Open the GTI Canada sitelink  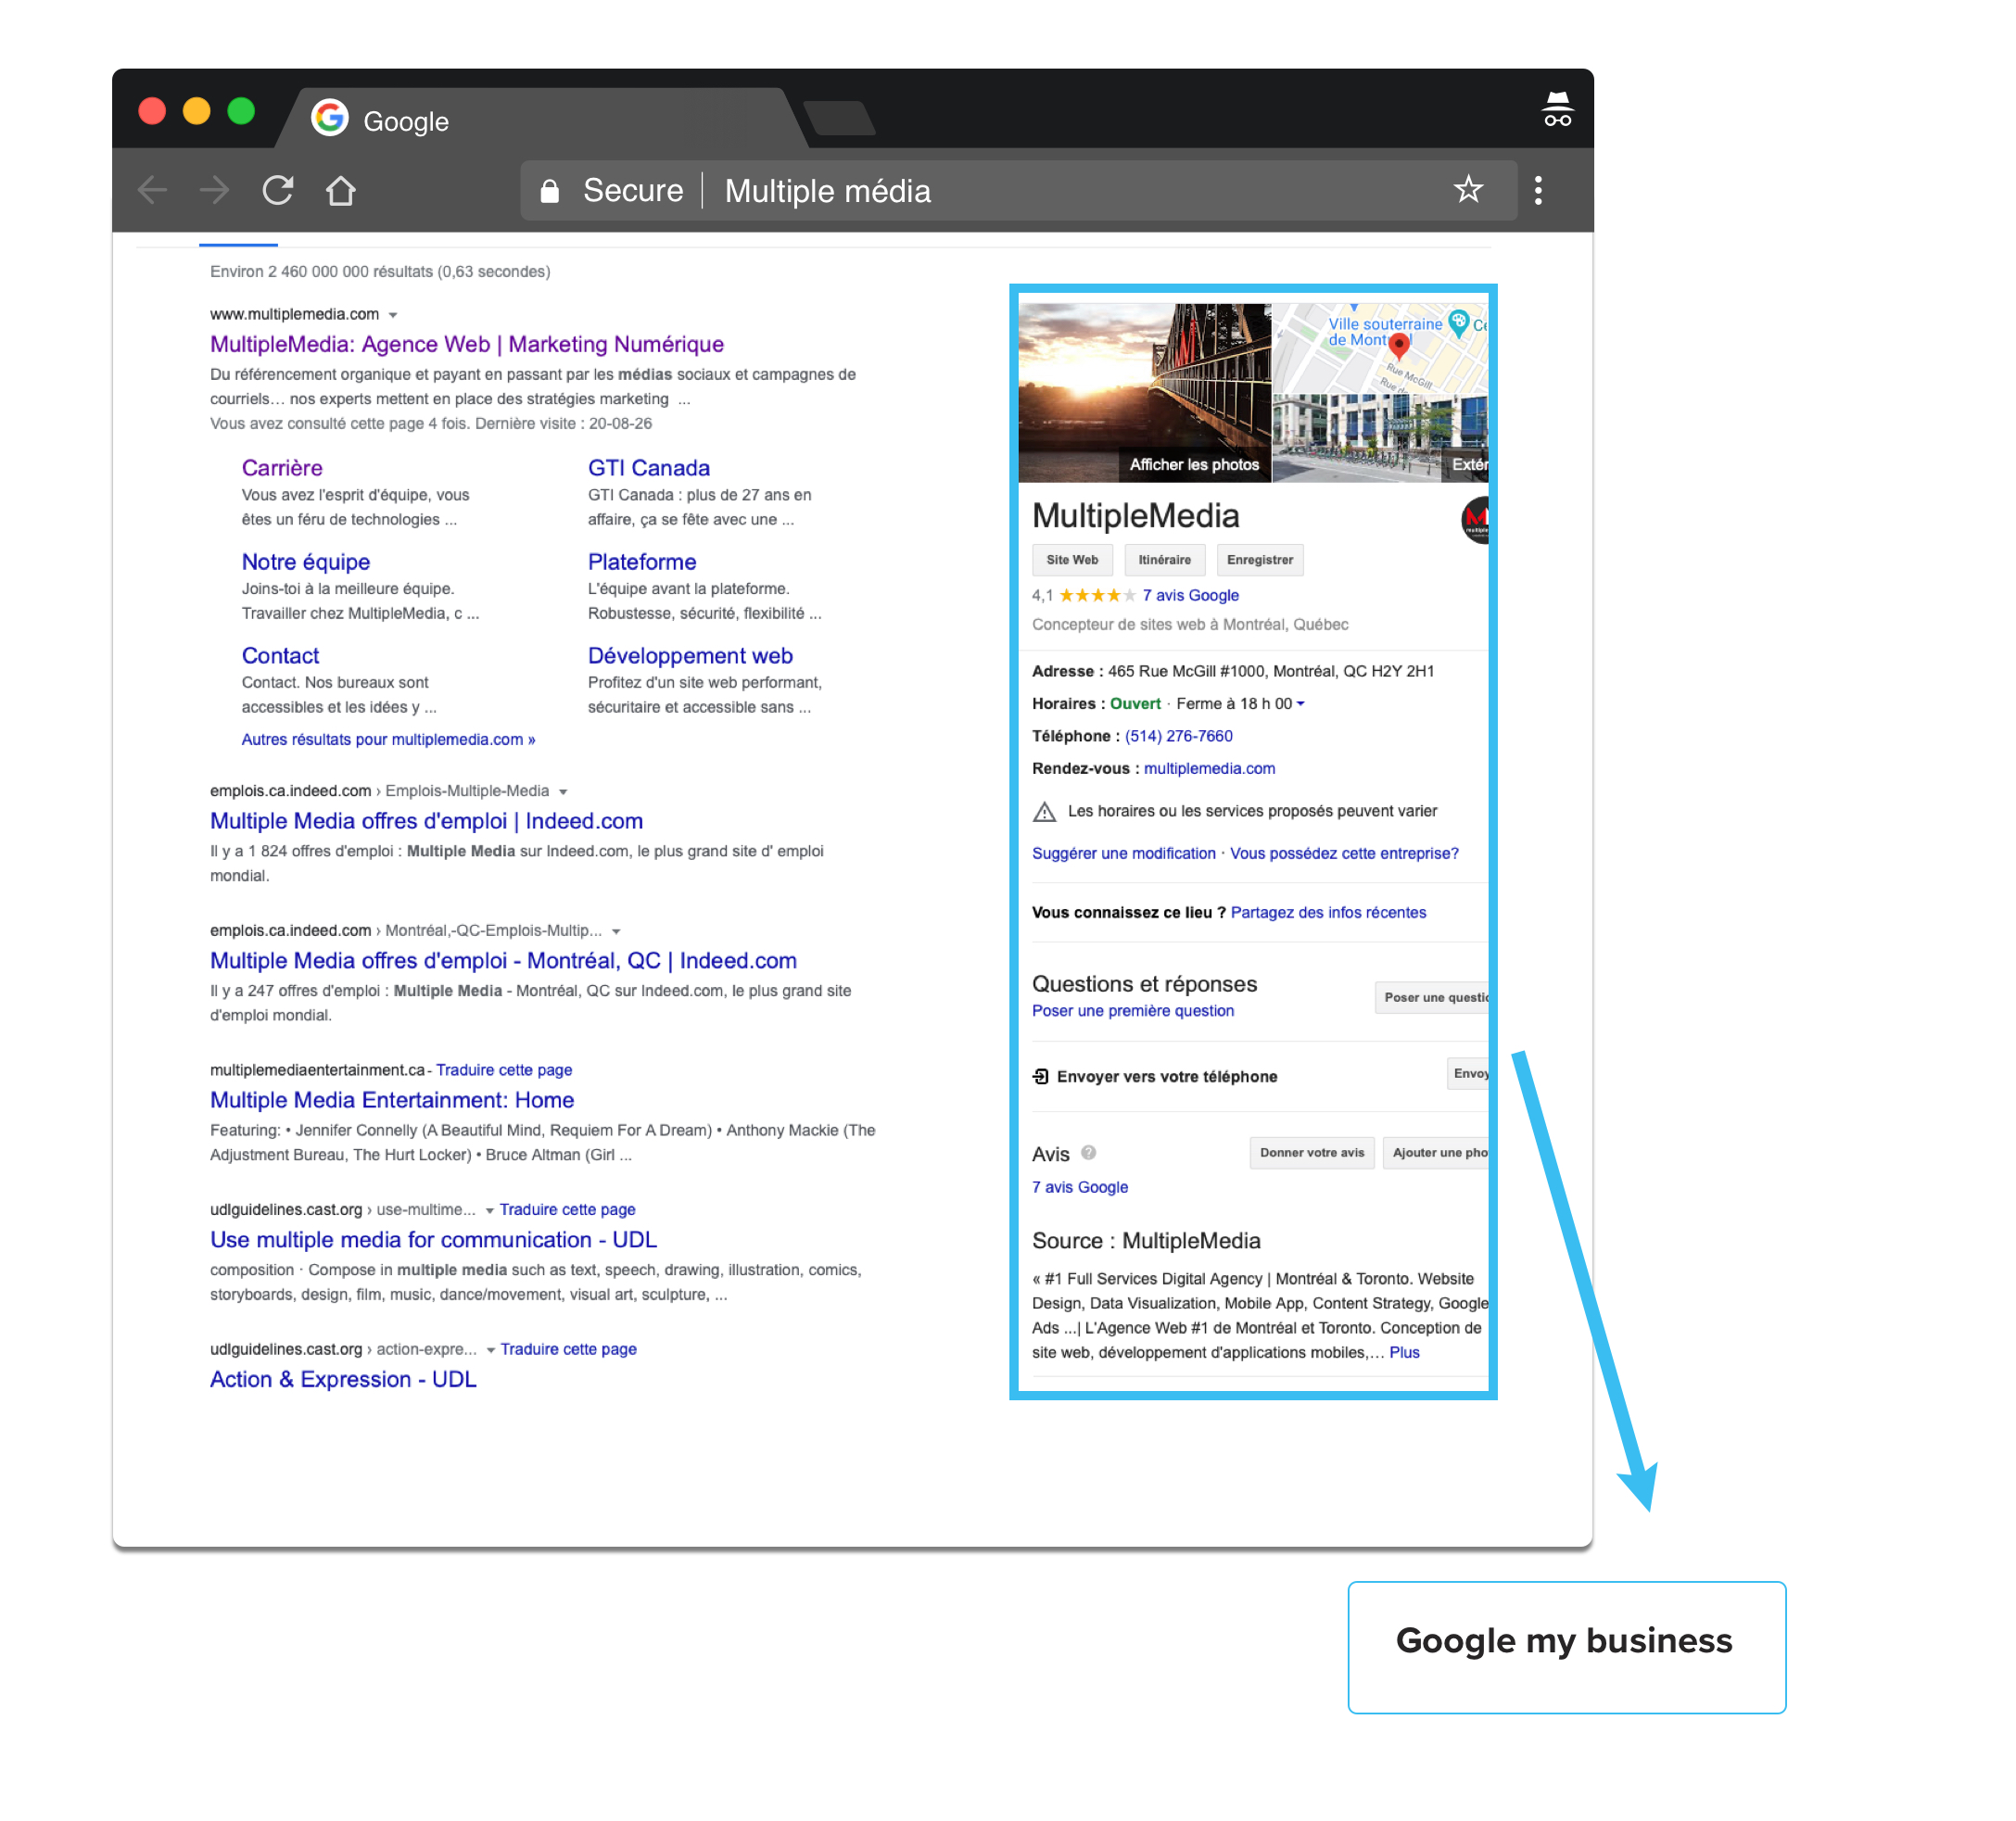click(x=648, y=468)
